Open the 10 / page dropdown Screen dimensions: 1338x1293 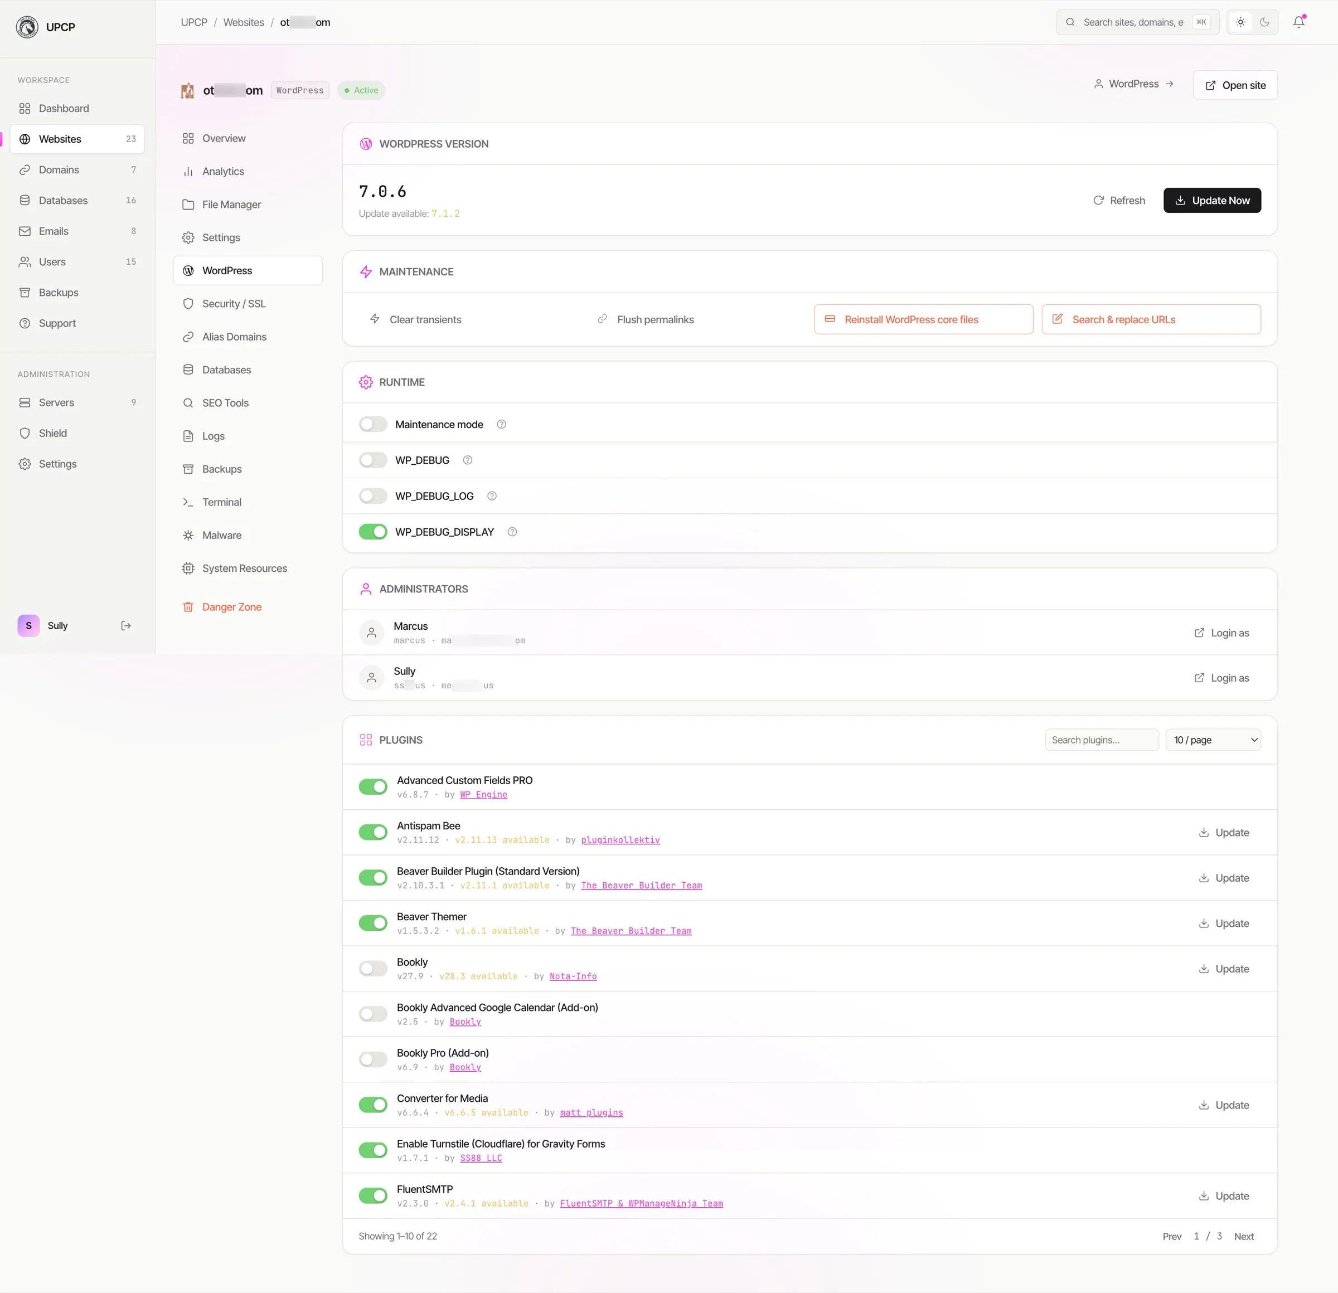[1213, 740]
